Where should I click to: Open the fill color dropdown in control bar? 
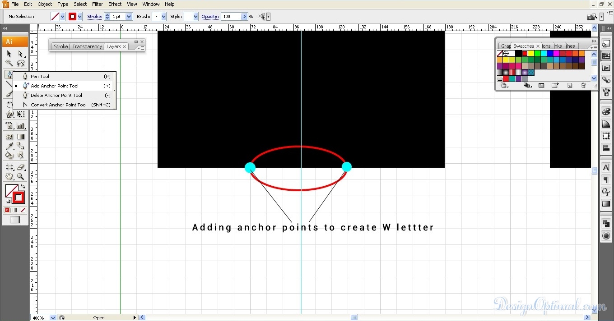coord(63,17)
